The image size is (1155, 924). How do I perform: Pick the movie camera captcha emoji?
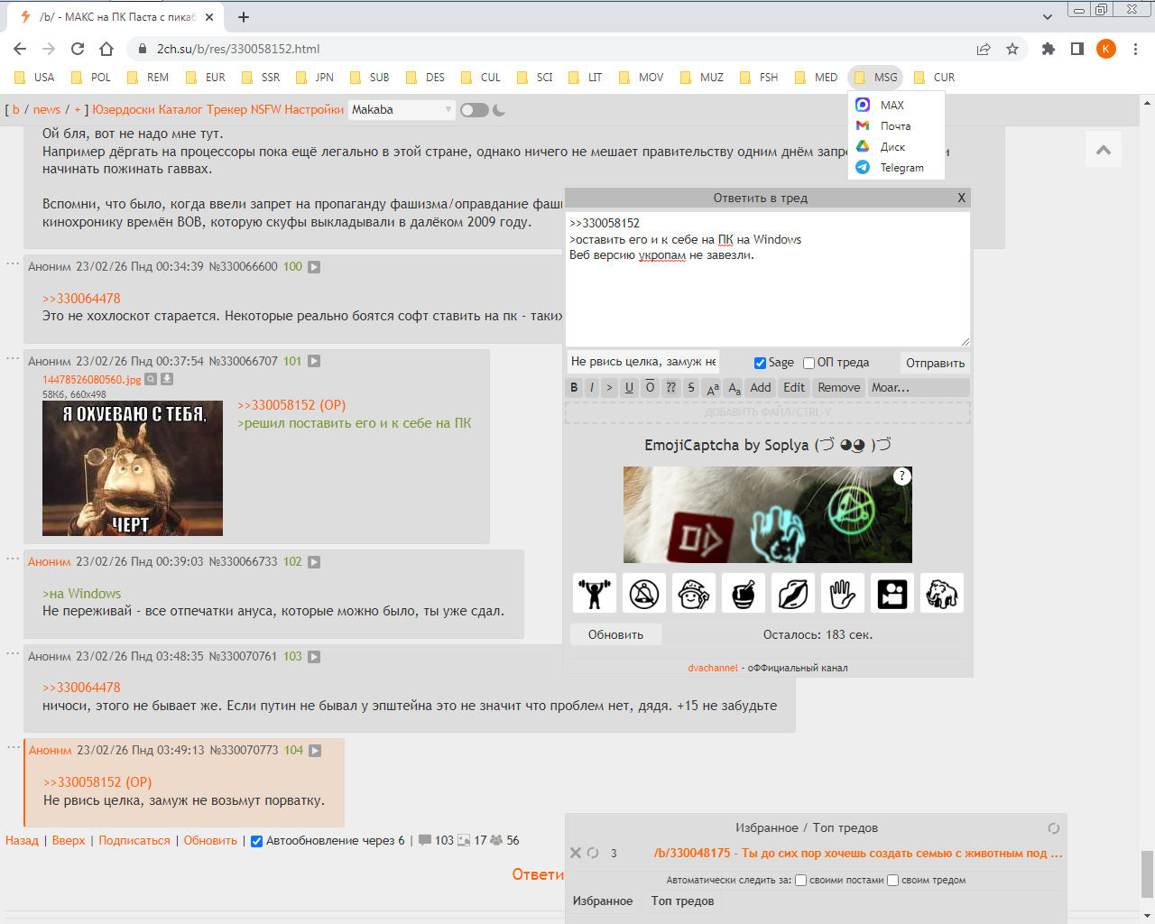892,594
